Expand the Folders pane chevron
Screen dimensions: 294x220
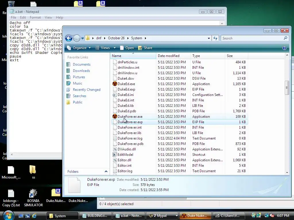coord(106,171)
